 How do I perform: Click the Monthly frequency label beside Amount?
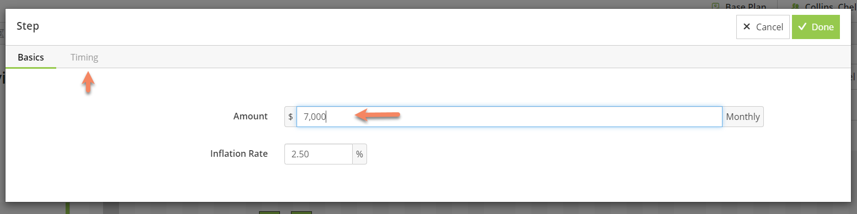point(743,117)
